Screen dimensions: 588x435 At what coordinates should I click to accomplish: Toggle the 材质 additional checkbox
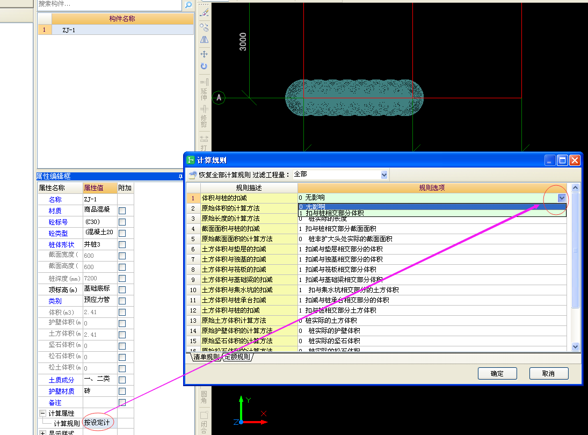click(x=122, y=211)
